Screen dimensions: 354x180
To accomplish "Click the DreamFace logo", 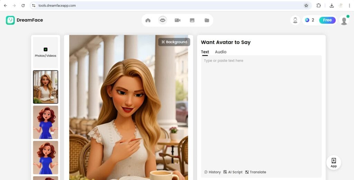I will (x=24, y=20).
